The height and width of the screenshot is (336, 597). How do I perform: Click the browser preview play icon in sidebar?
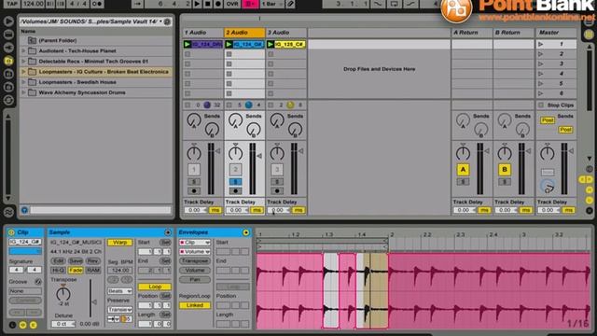pyautogui.click(x=8, y=21)
